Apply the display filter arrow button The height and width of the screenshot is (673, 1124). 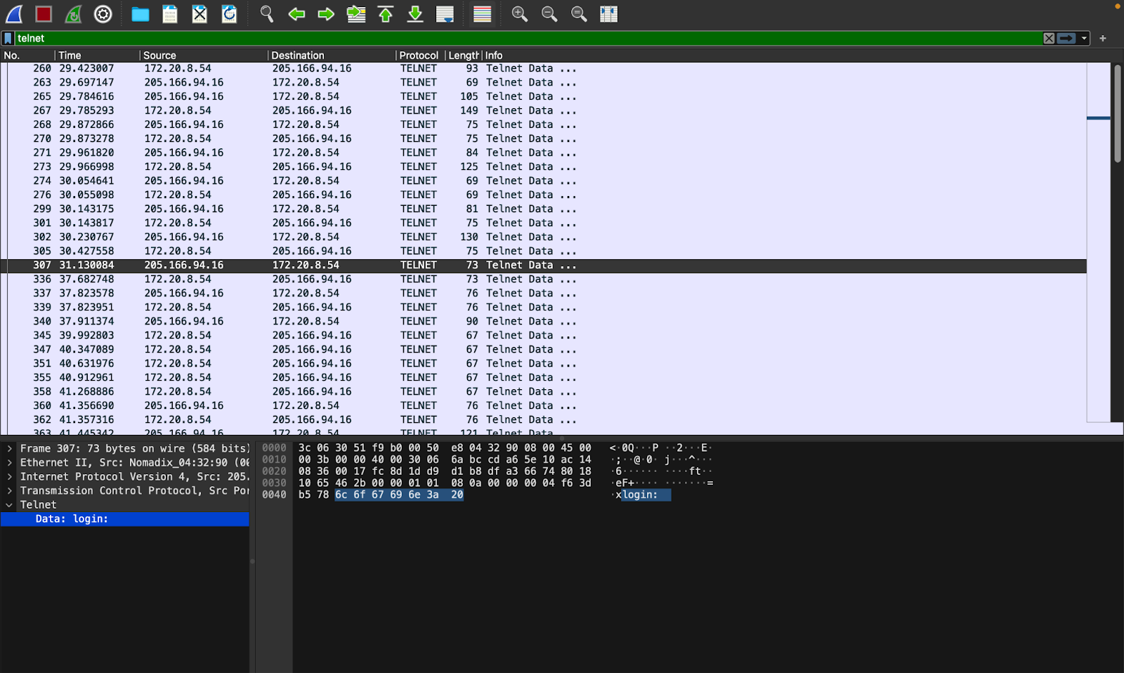[1066, 39]
